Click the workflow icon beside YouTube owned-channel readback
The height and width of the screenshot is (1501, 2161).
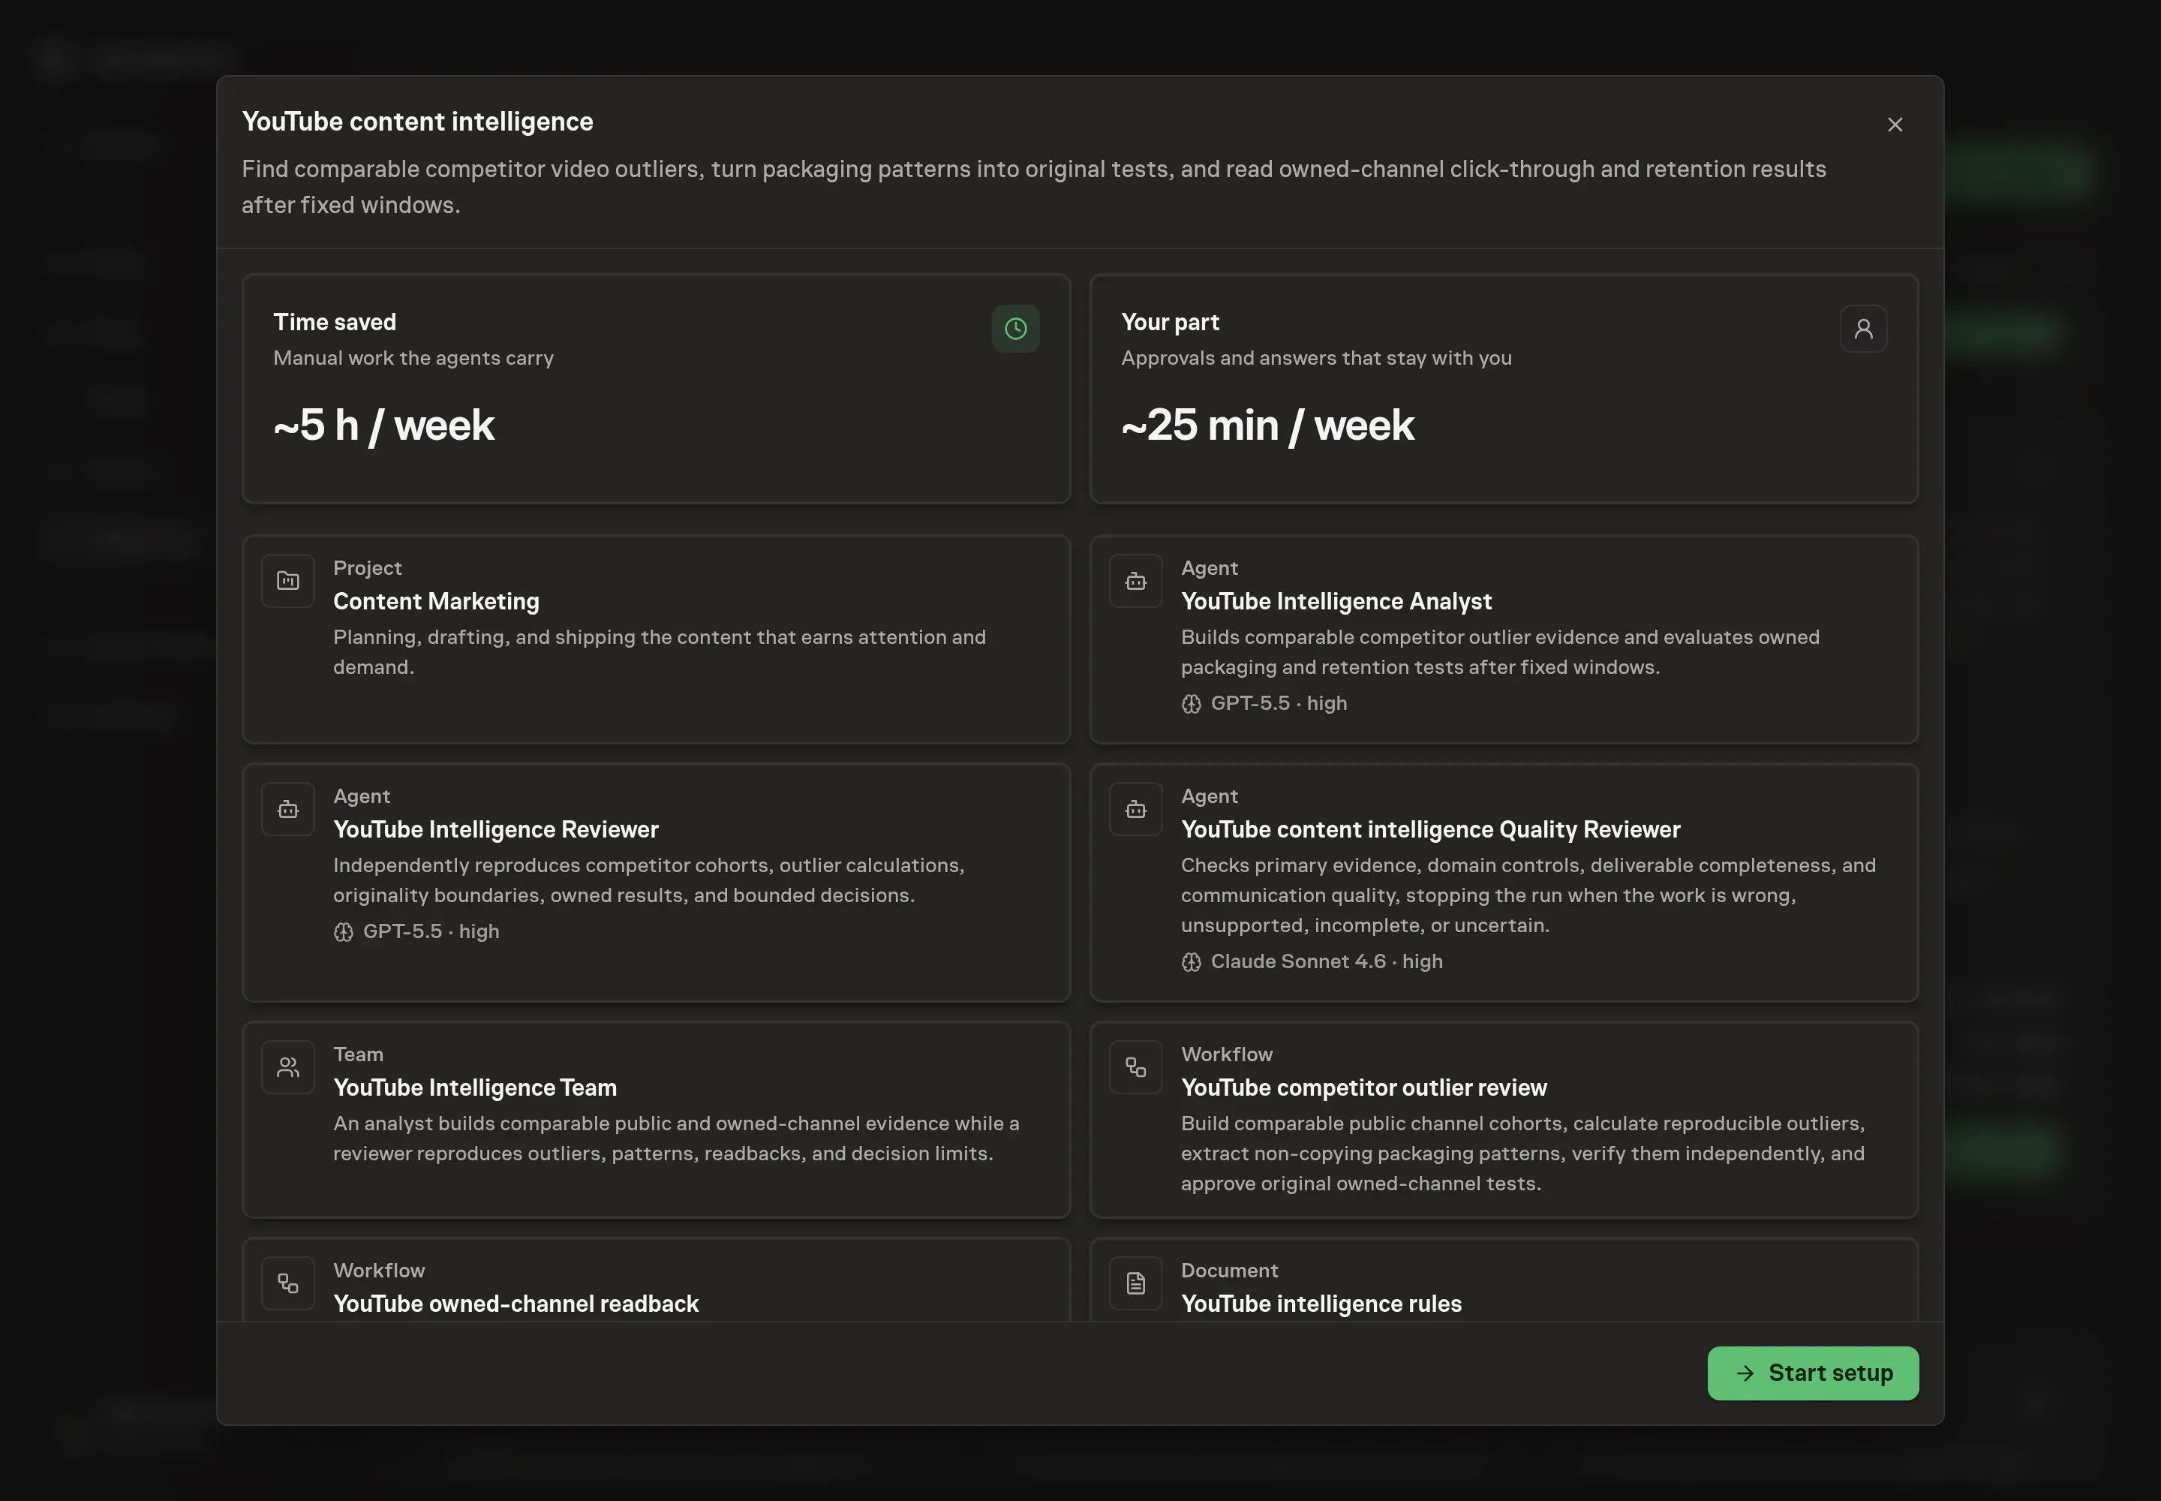(x=287, y=1284)
